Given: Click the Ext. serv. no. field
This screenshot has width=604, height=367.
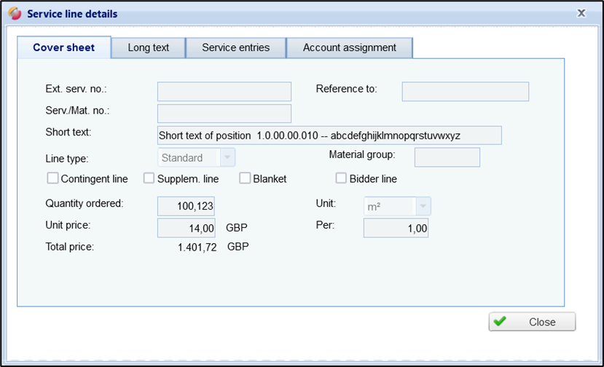Looking at the screenshot, I should [224, 91].
